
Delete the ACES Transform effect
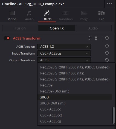[96, 38]
